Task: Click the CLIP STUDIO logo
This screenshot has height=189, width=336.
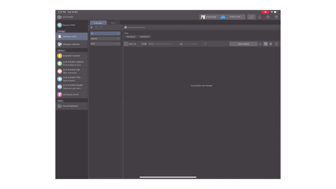Action: tap(59, 17)
